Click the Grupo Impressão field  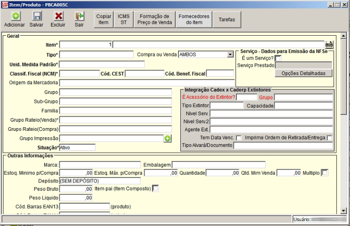coord(112,138)
